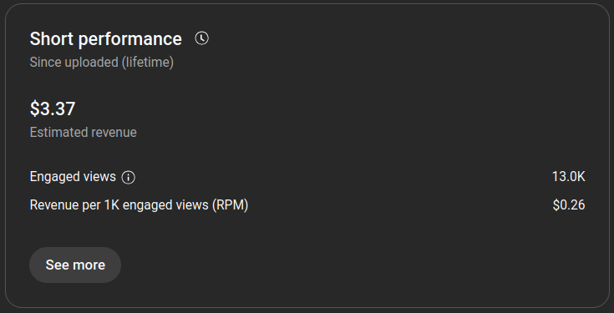Click the clock icon beside Short performance
Viewport: 614px width, 313px height.
click(201, 38)
